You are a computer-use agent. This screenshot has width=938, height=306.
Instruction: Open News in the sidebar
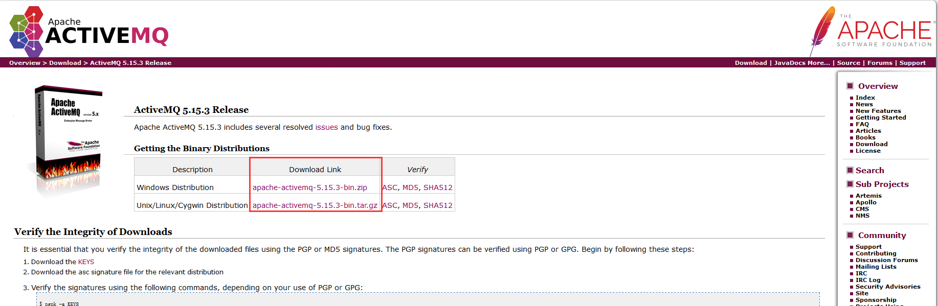point(864,104)
